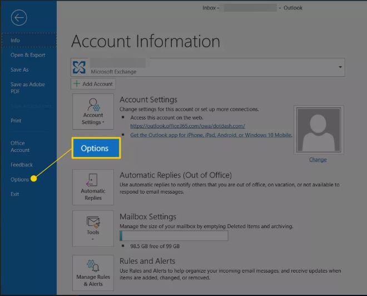Click the 98.5 GB free of 99 GB text
This screenshot has height=296, width=367.
(155, 246)
